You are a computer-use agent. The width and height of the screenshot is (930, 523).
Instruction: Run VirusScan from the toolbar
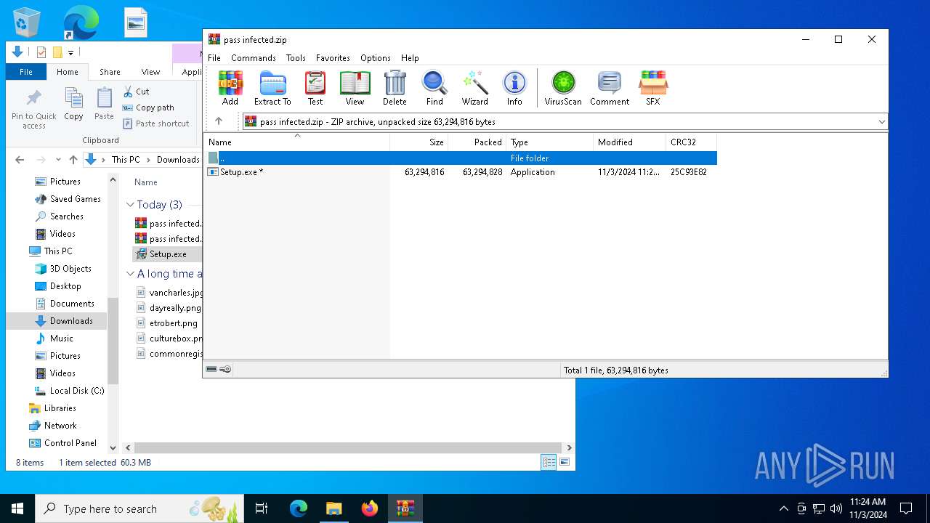click(563, 89)
